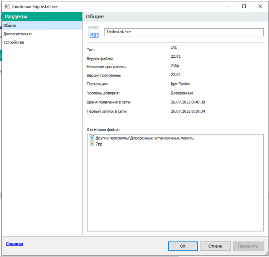Click the EXE file type icon
The width and height of the screenshot is (269, 257).
coord(93,33)
